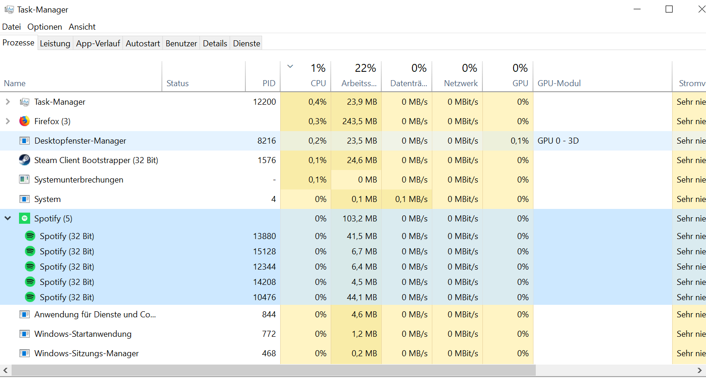Sort by the Datenträ... disk column header
The width and height of the screenshot is (706, 378).
[x=406, y=76]
